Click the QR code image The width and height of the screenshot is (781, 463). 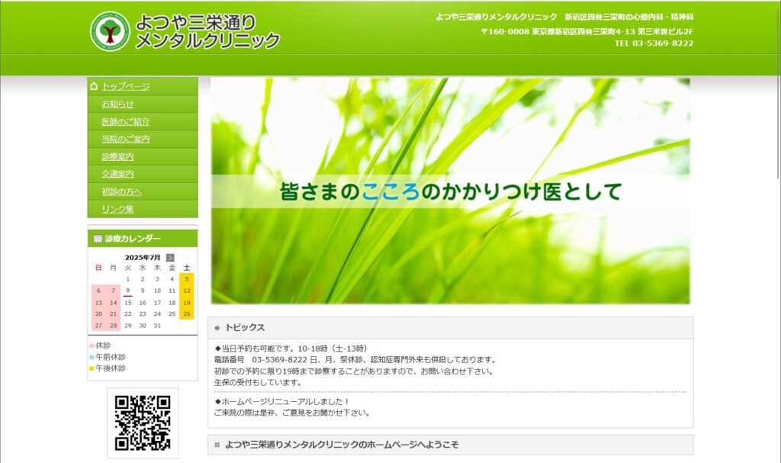[143, 423]
